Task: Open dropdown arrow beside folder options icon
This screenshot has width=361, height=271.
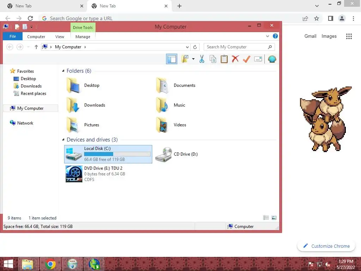Action: point(193,59)
